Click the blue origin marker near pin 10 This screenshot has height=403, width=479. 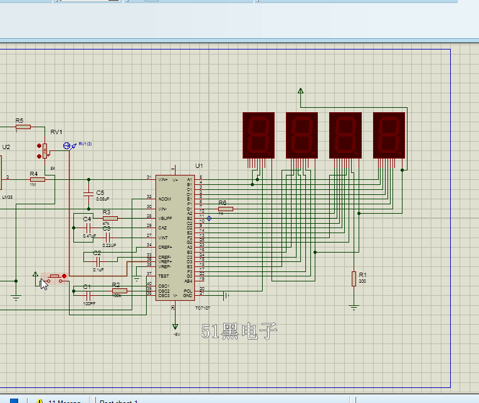[209, 218]
